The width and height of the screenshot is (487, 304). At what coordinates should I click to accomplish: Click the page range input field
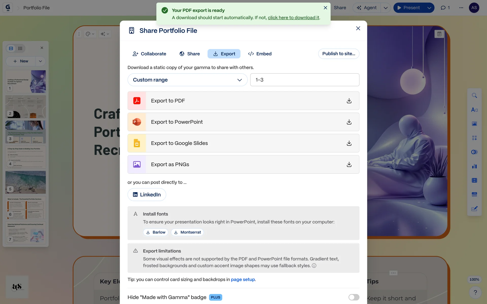click(304, 80)
